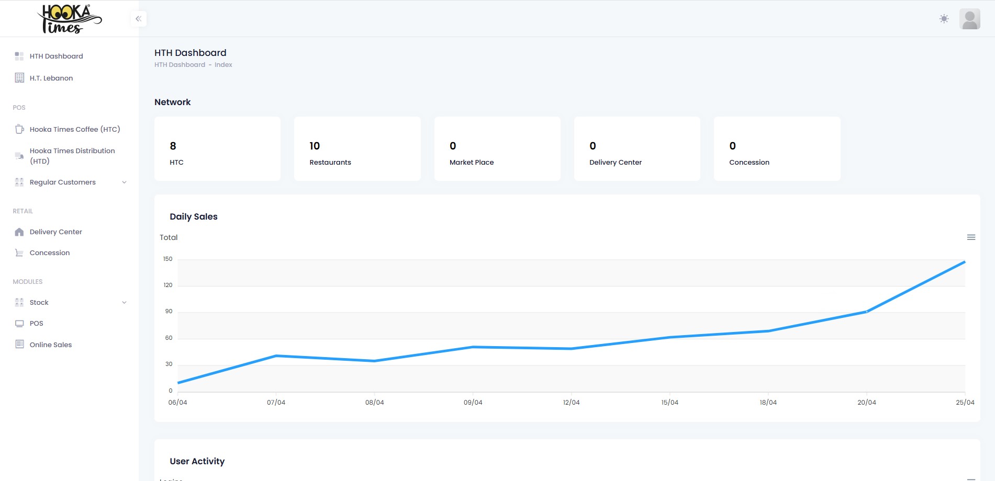Select the Concession network card
The height and width of the screenshot is (481, 995).
[x=777, y=149]
